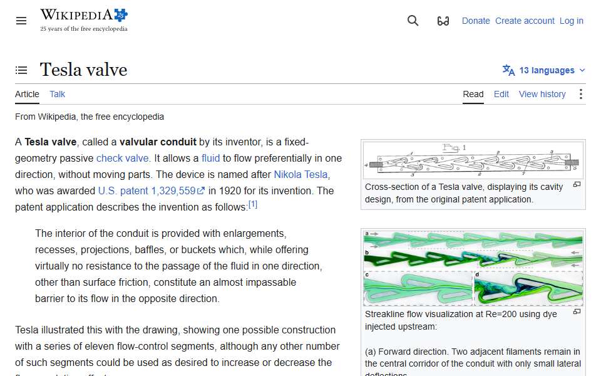Click the Donate link
Screen dimensions: 601x376
tap(476, 21)
